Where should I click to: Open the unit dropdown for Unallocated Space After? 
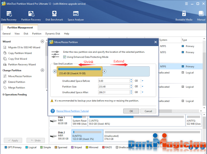142,92
